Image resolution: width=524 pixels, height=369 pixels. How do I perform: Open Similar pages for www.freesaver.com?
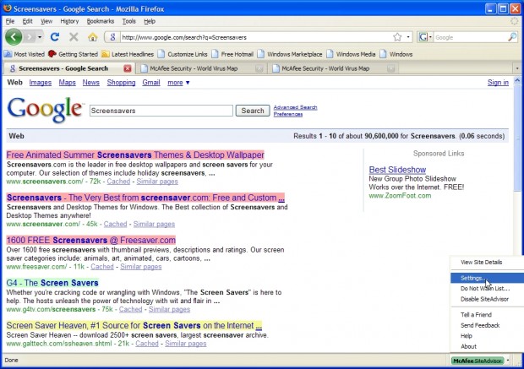pos(140,267)
